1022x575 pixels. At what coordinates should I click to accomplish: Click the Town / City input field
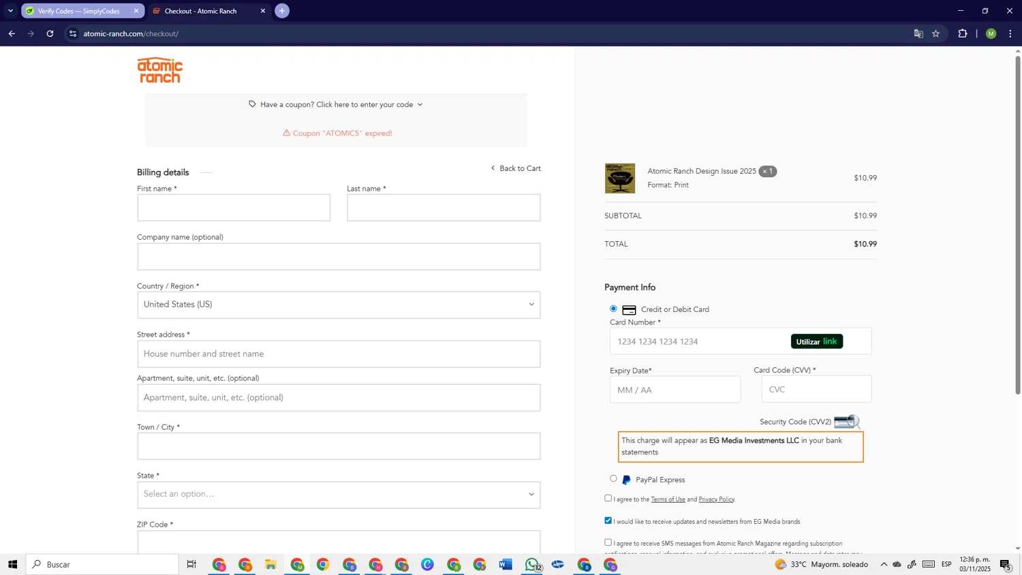[x=339, y=446]
